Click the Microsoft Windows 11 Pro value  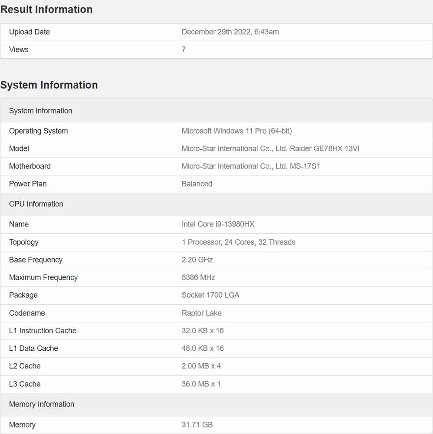tap(236, 131)
